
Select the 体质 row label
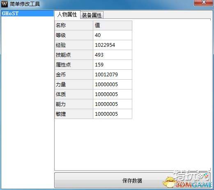coord(74,94)
